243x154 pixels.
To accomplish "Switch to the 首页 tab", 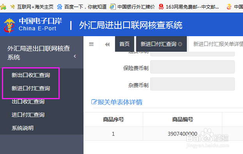I will [x=124, y=44].
